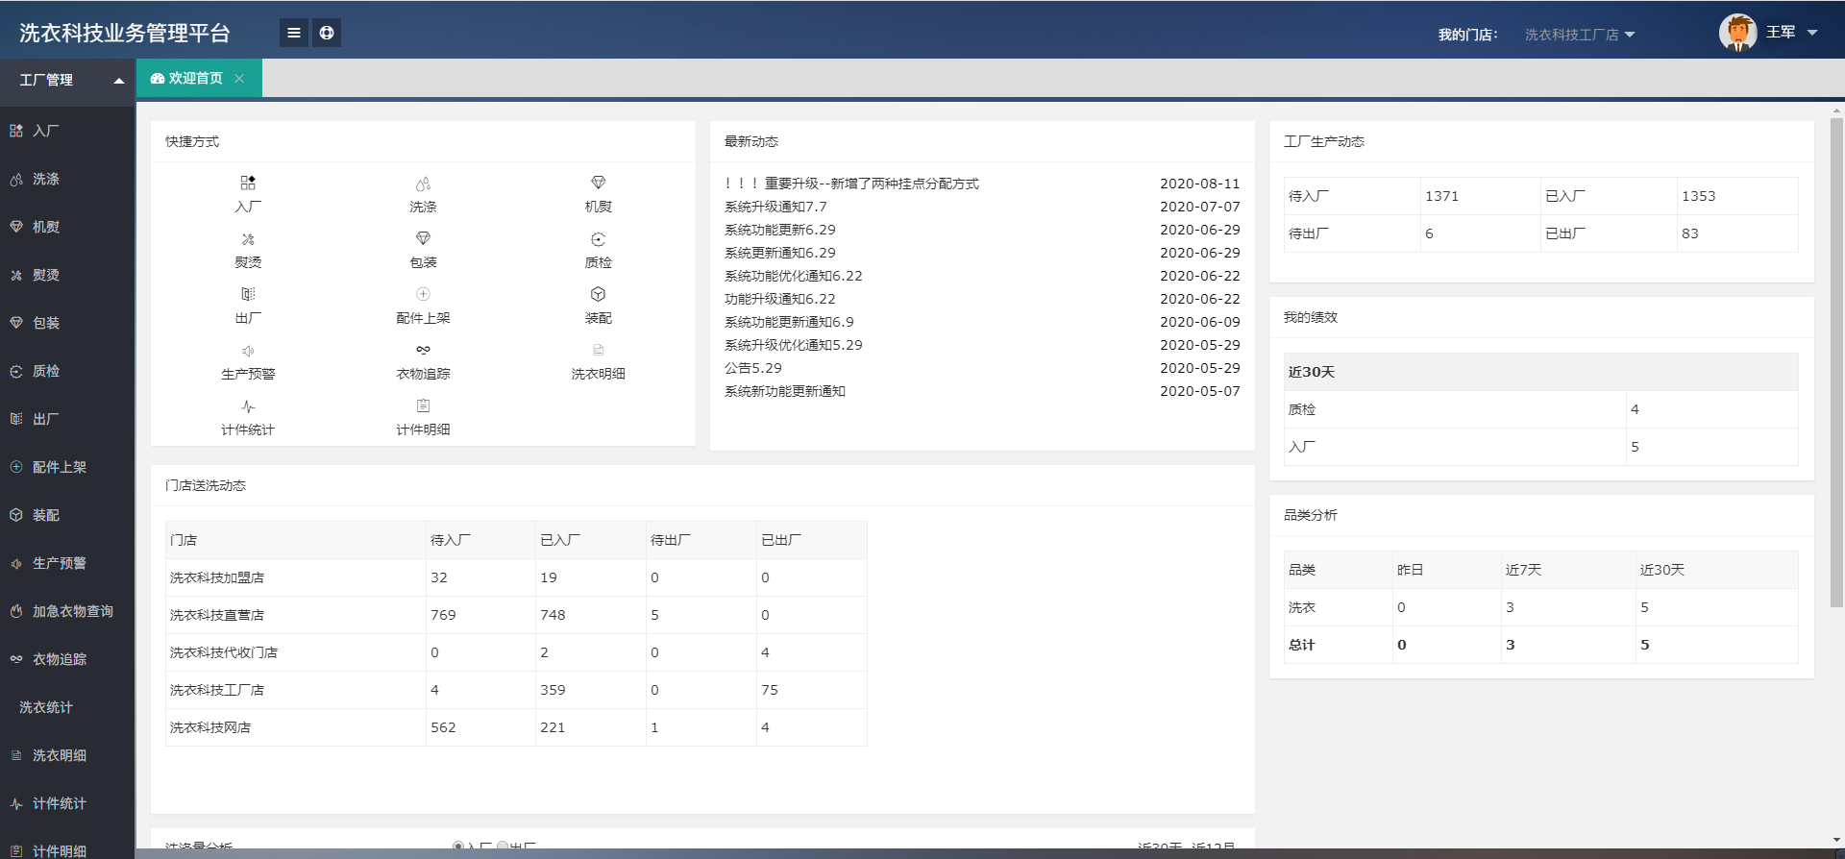
Task: Click the 洗涤 shortcut in 快捷方式 panel
Action: point(423,194)
